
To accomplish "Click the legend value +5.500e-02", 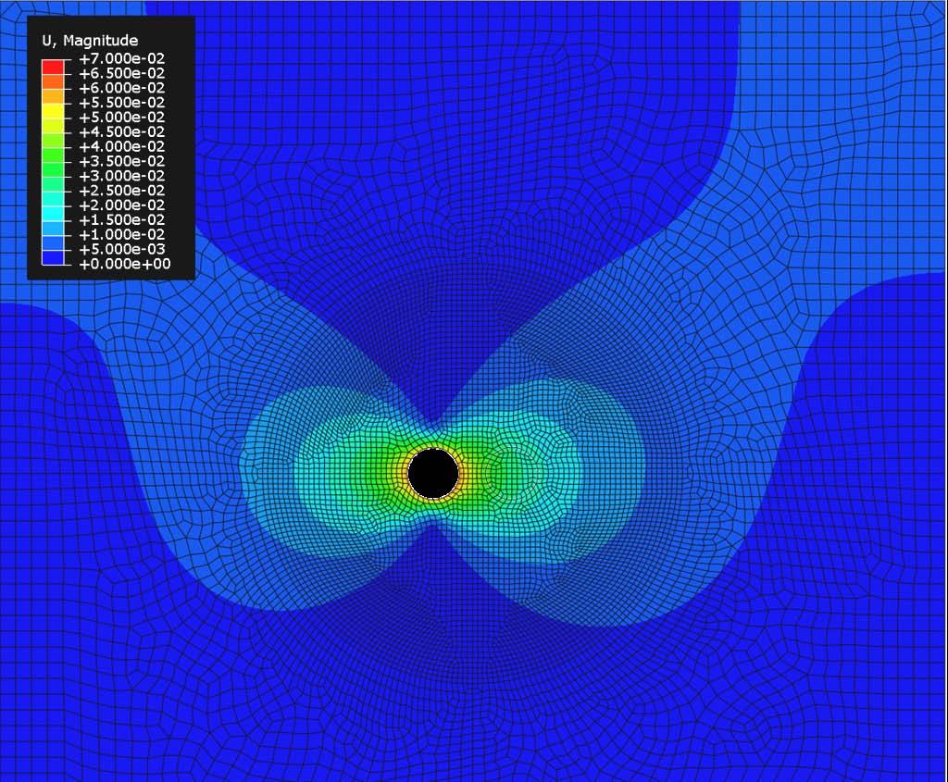I will (x=121, y=103).
